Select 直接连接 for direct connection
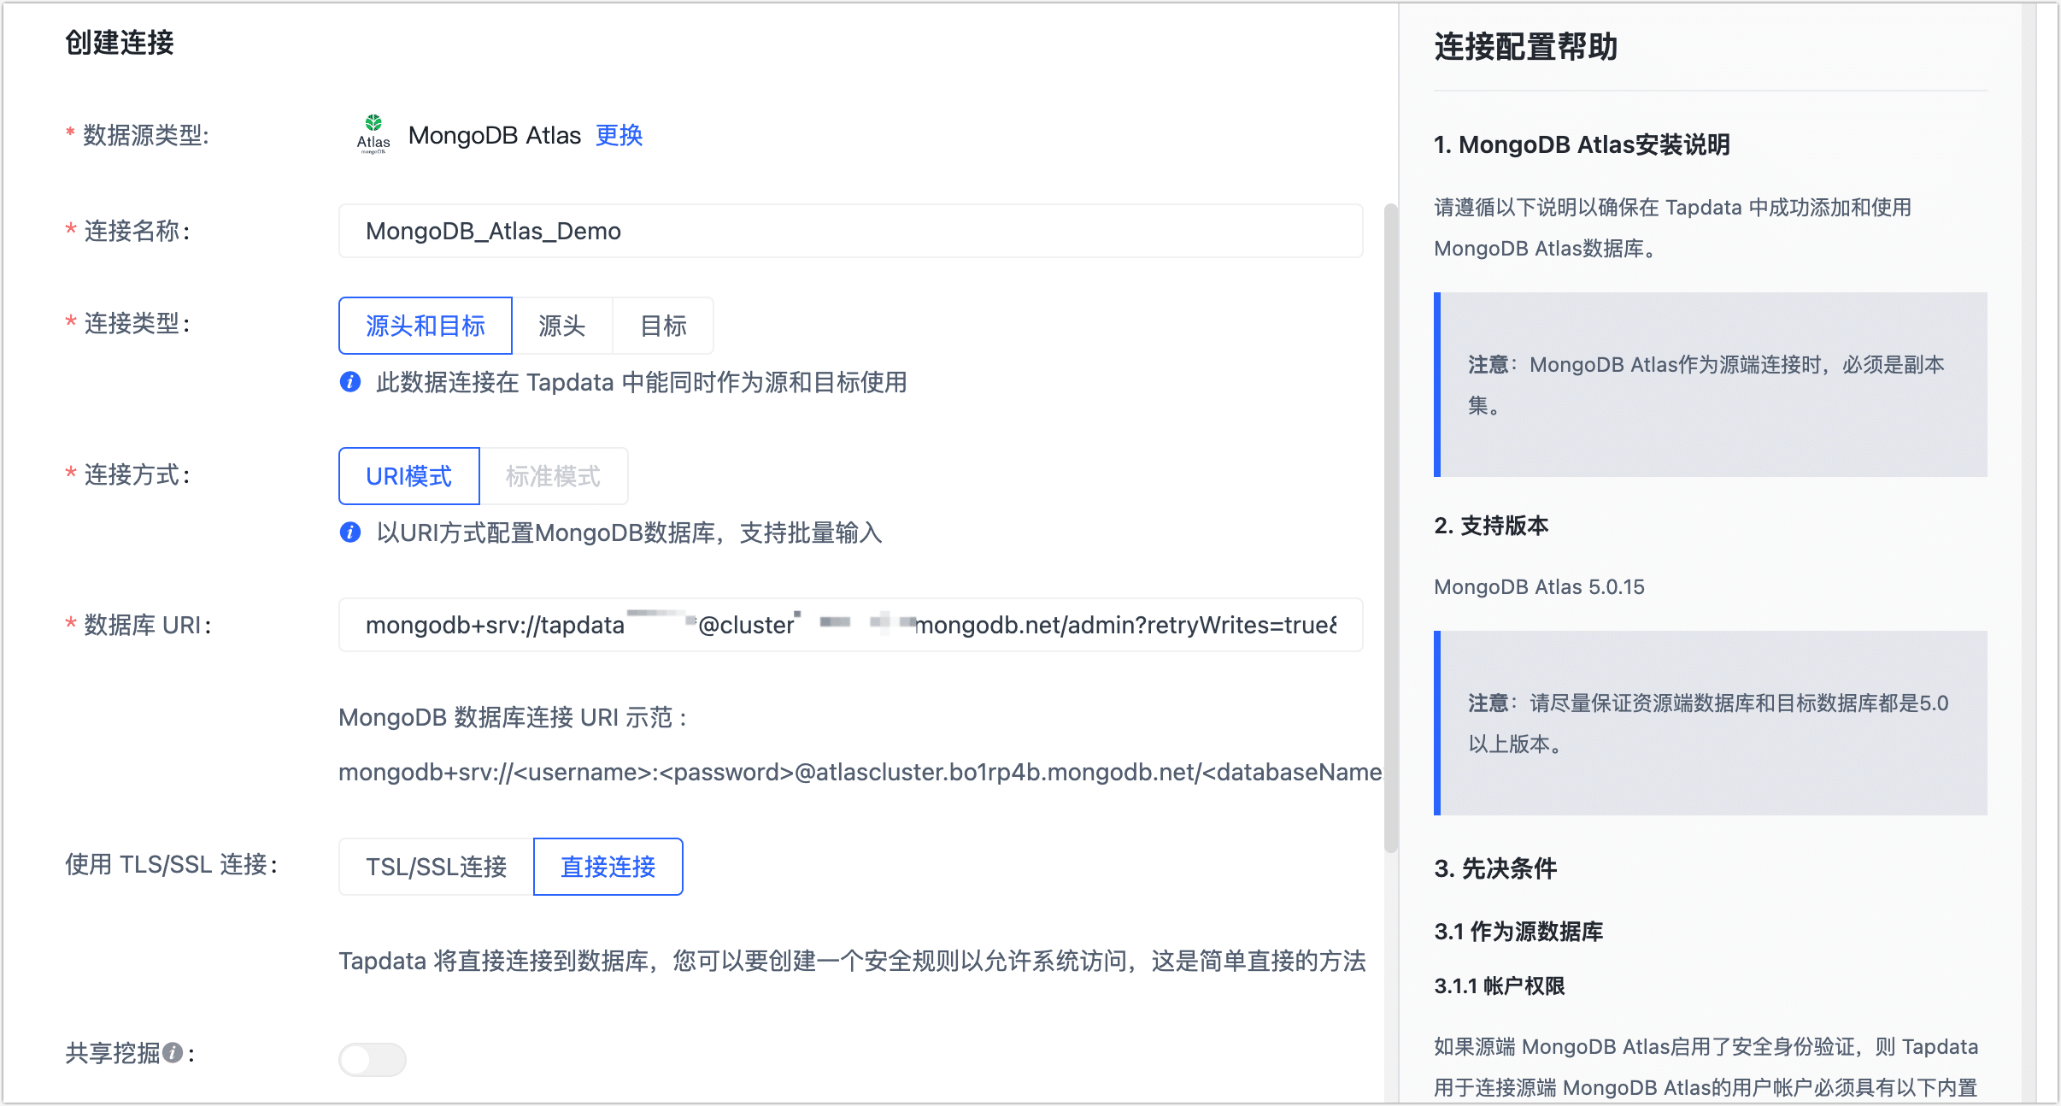This screenshot has height=1106, width=2061. (608, 867)
